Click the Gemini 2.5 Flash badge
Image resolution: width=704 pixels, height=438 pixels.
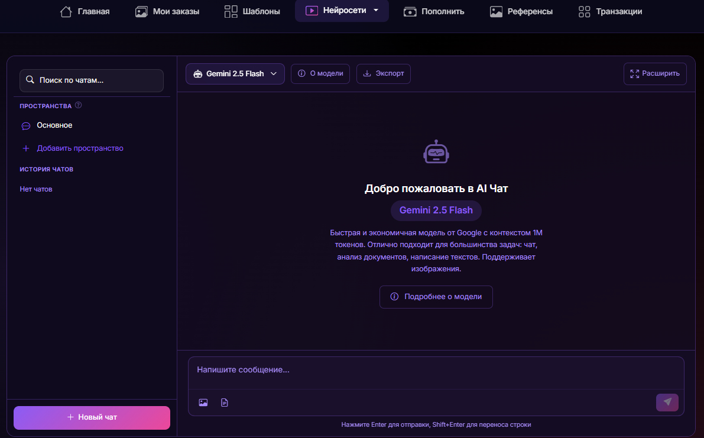click(436, 210)
